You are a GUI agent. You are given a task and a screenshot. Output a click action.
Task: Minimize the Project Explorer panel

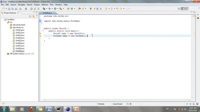pos(34,12)
